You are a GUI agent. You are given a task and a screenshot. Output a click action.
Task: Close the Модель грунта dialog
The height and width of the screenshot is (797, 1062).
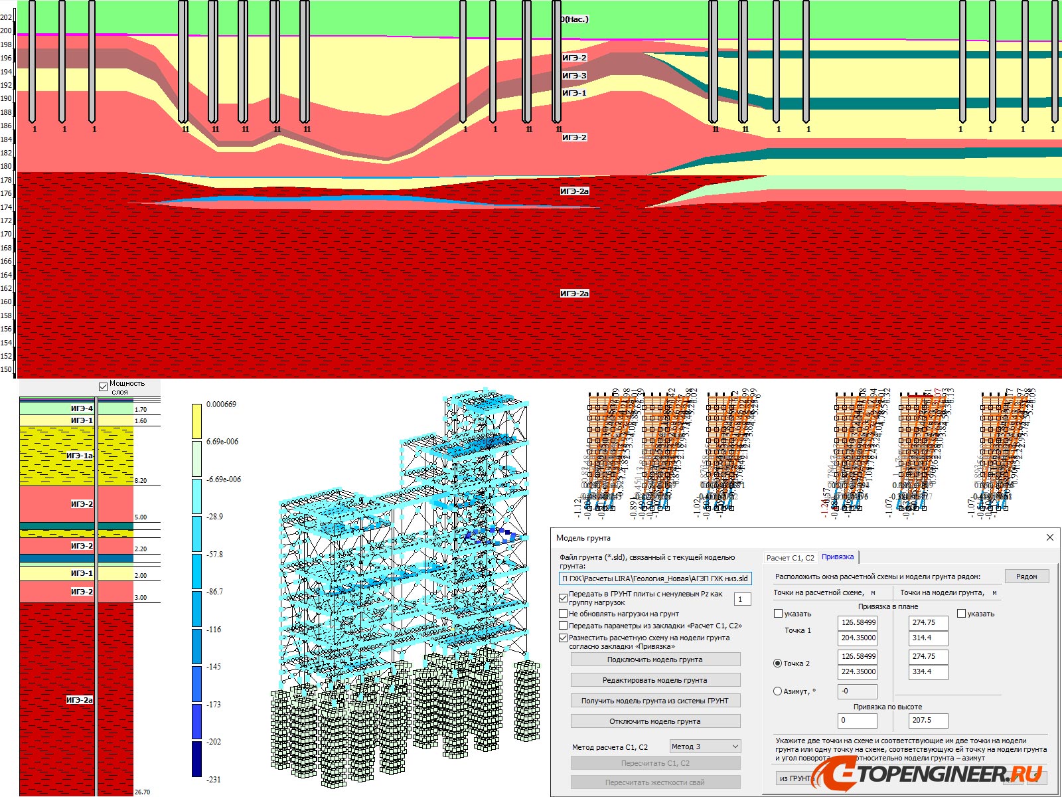coord(1049,537)
